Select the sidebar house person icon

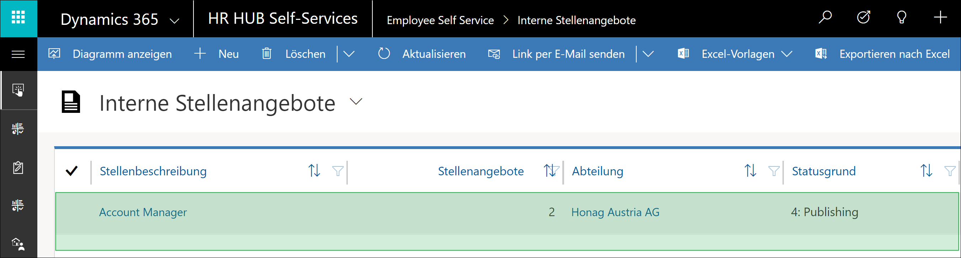(18, 244)
